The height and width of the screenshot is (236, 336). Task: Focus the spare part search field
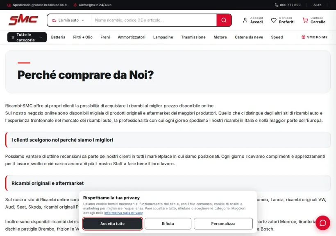click(154, 20)
